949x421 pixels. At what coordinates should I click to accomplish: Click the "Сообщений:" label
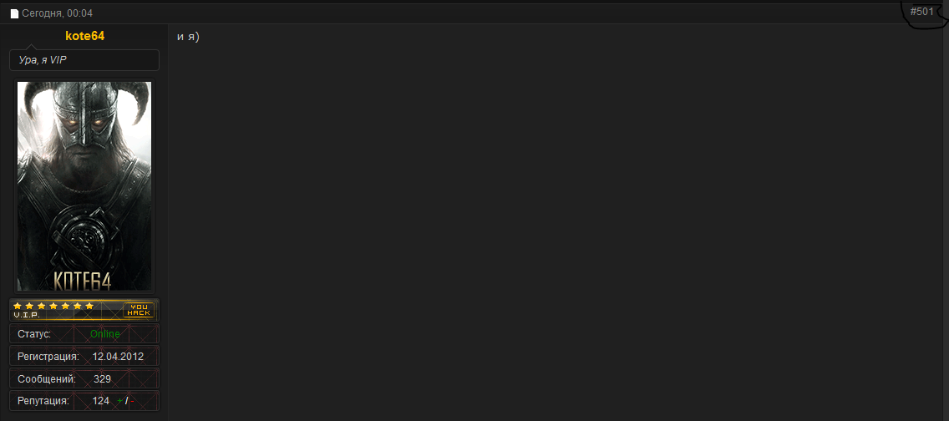tap(47, 379)
